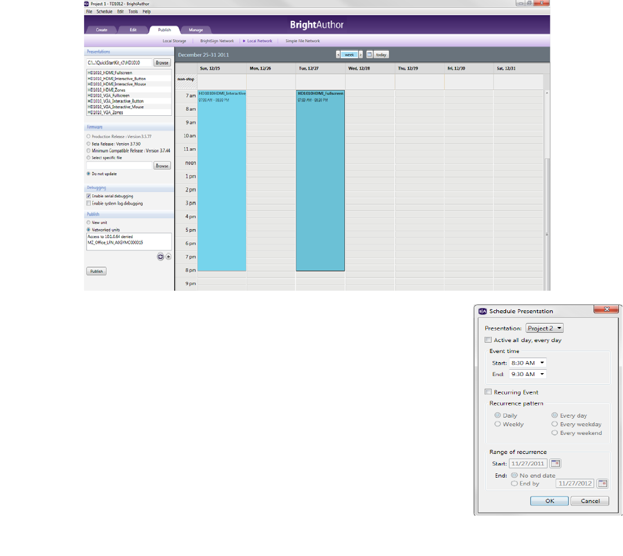The height and width of the screenshot is (556, 623).
Task: Toggle Enable serial debugging checkbox
Action: [89, 196]
